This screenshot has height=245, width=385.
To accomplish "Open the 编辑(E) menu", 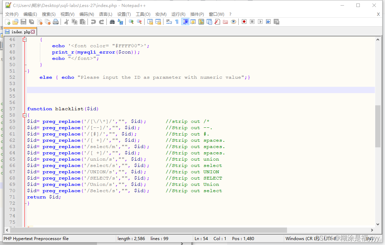I will pos(30,14).
